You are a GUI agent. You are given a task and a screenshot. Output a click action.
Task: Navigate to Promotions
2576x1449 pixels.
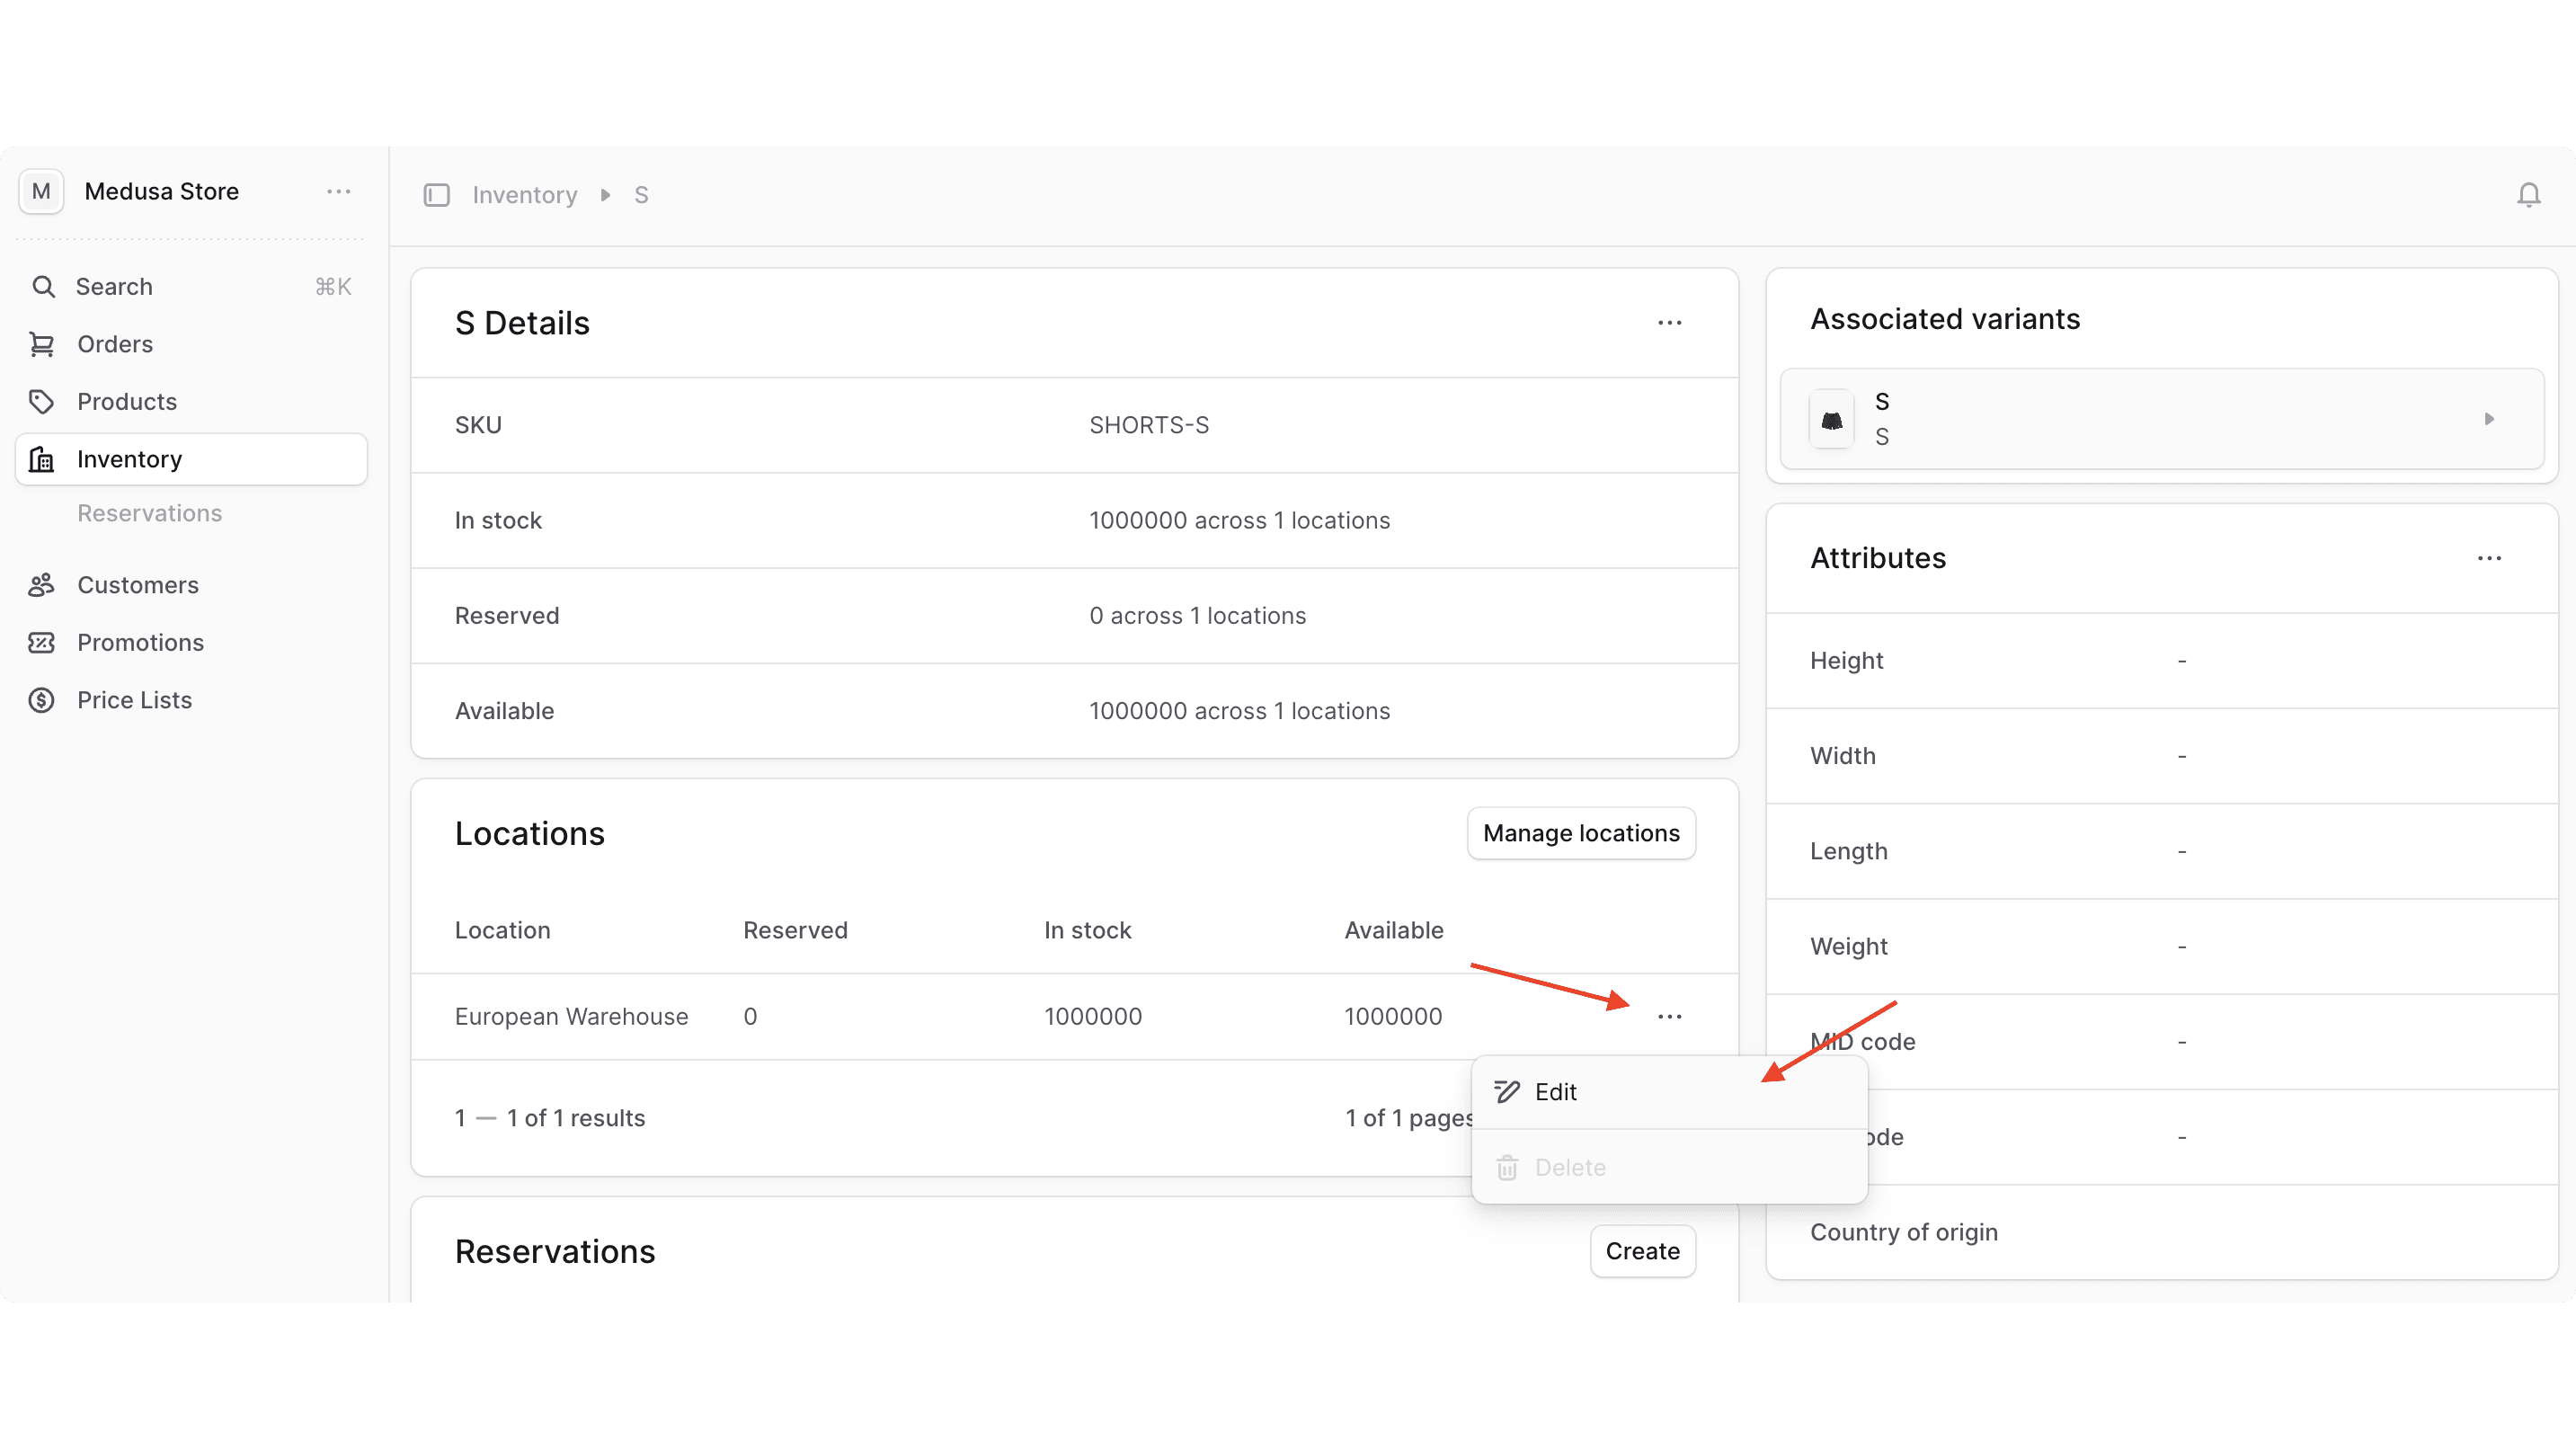pyautogui.click(x=140, y=643)
